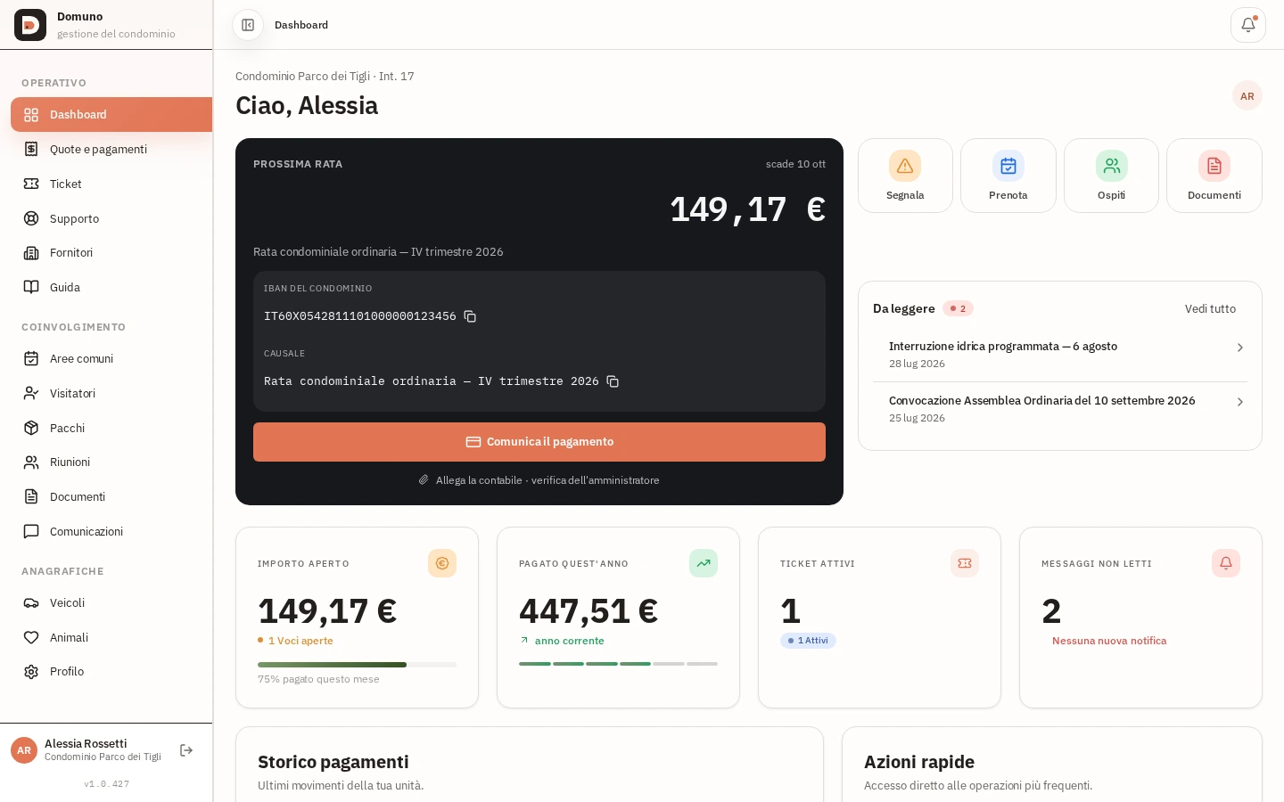The width and height of the screenshot is (1284, 802).
Task: Click the Alessia Rossetti user profile block
Action: tap(87, 750)
